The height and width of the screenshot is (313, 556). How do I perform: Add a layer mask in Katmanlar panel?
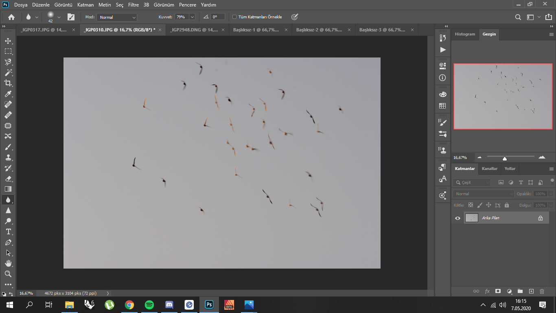click(498, 291)
